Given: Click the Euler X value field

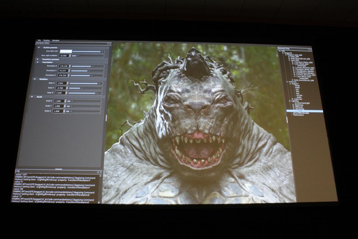Looking at the screenshot, I should pyautogui.click(x=62, y=83).
